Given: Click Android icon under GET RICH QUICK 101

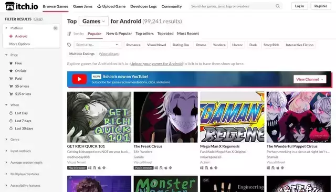Looking at the screenshot, I should coord(104,168).
